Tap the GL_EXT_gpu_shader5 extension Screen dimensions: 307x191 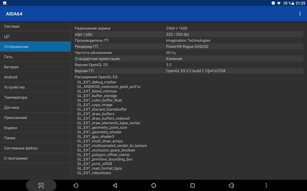click(x=96, y=137)
